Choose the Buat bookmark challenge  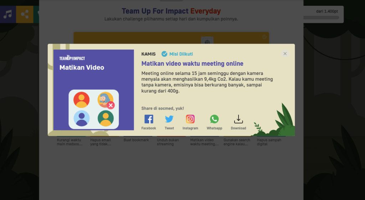point(136,140)
